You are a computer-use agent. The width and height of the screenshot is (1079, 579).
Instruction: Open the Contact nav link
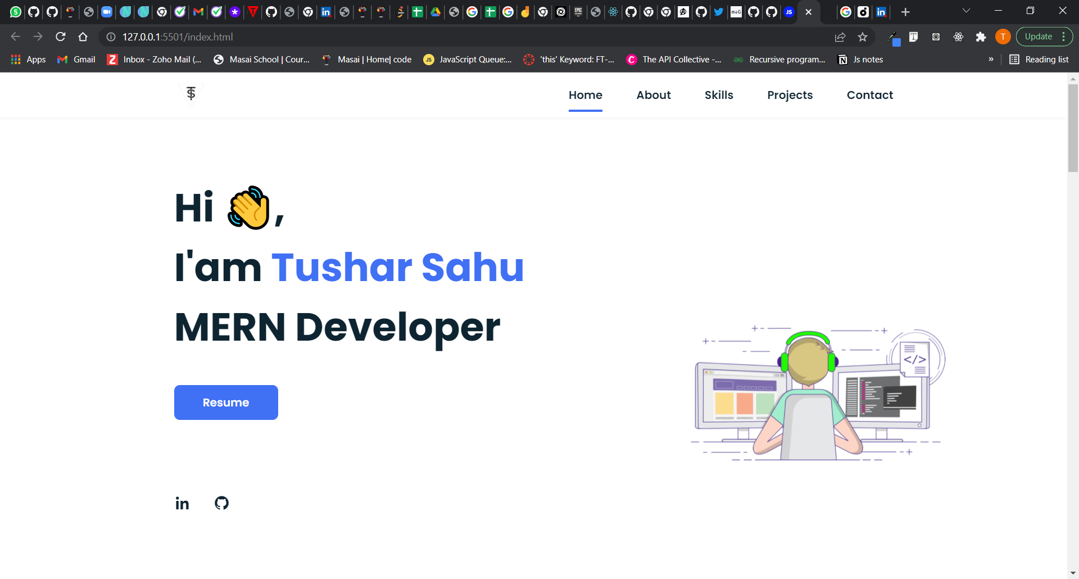[x=869, y=95]
